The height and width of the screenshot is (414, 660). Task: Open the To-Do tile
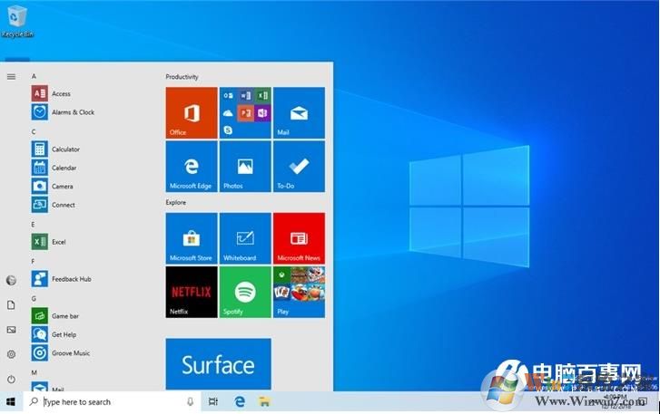point(299,167)
